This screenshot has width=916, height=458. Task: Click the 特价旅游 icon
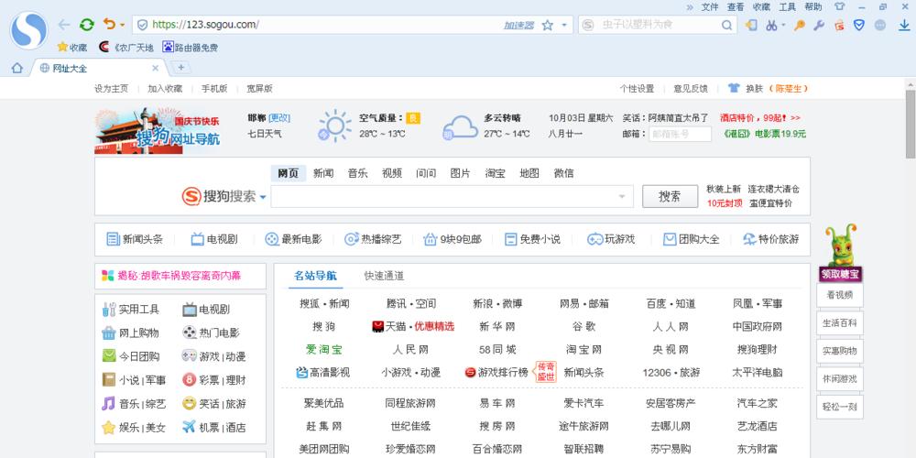(749, 239)
